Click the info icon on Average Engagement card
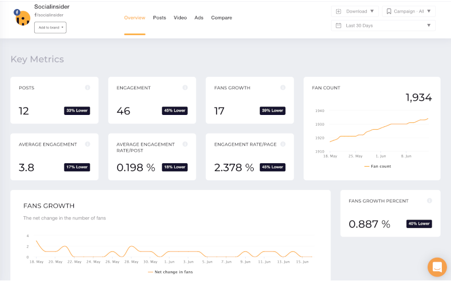The image size is (451, 281). point(88,144)
